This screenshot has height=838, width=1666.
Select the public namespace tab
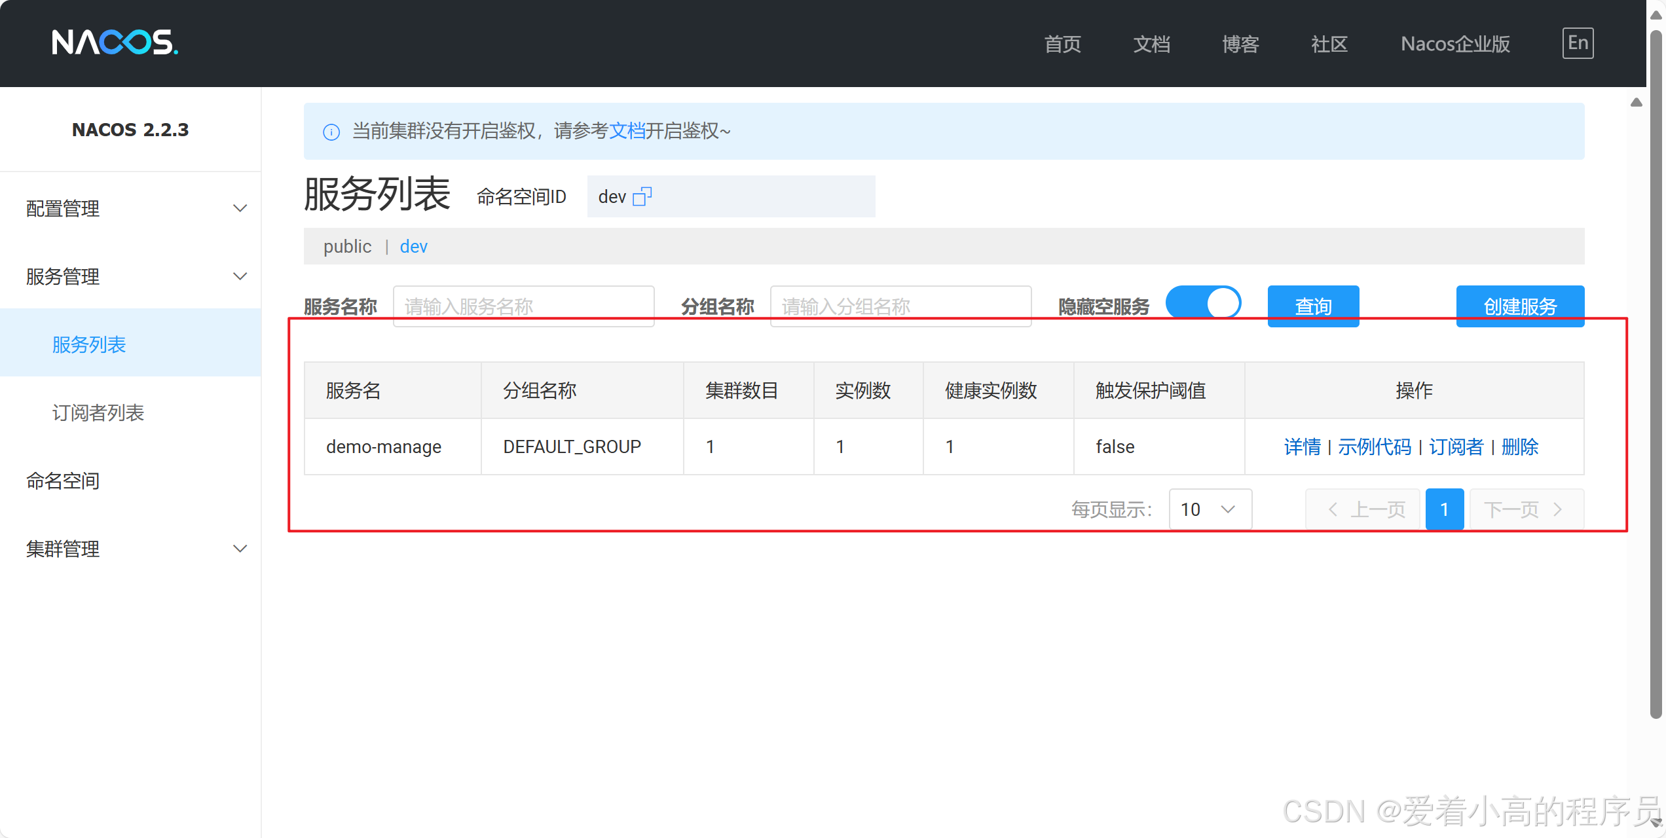tap(347, 247)
